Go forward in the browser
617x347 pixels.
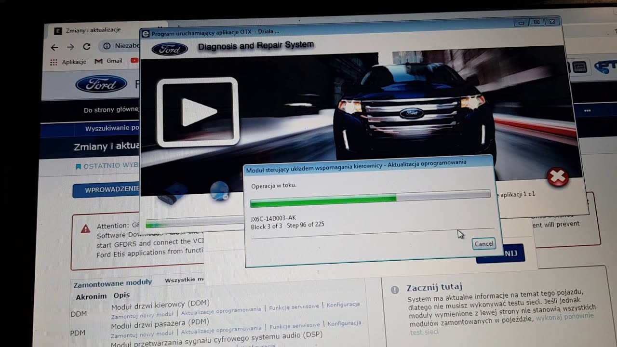click(x=70, y=47)
